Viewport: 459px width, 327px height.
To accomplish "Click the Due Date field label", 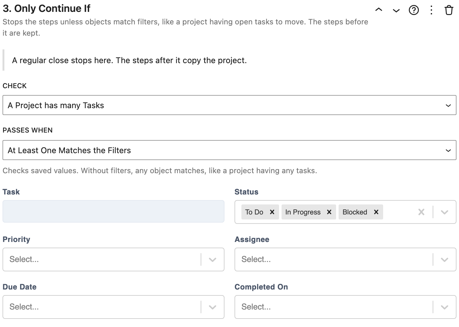I will click(x=19, y=287).
